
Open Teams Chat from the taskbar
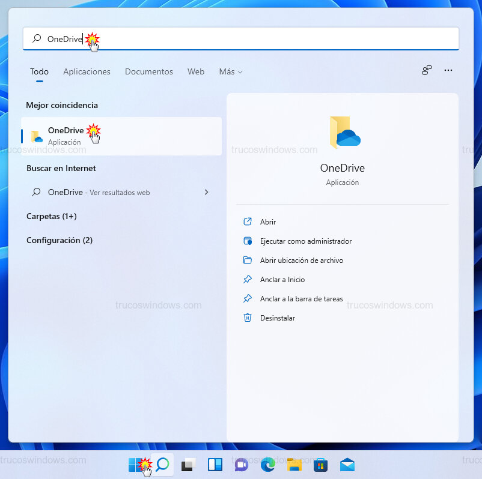coord(242,464)
